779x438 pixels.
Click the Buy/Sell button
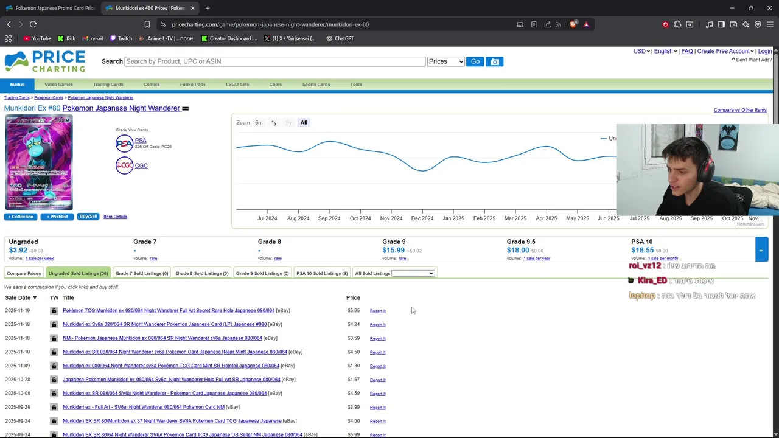tap(88, 217)
